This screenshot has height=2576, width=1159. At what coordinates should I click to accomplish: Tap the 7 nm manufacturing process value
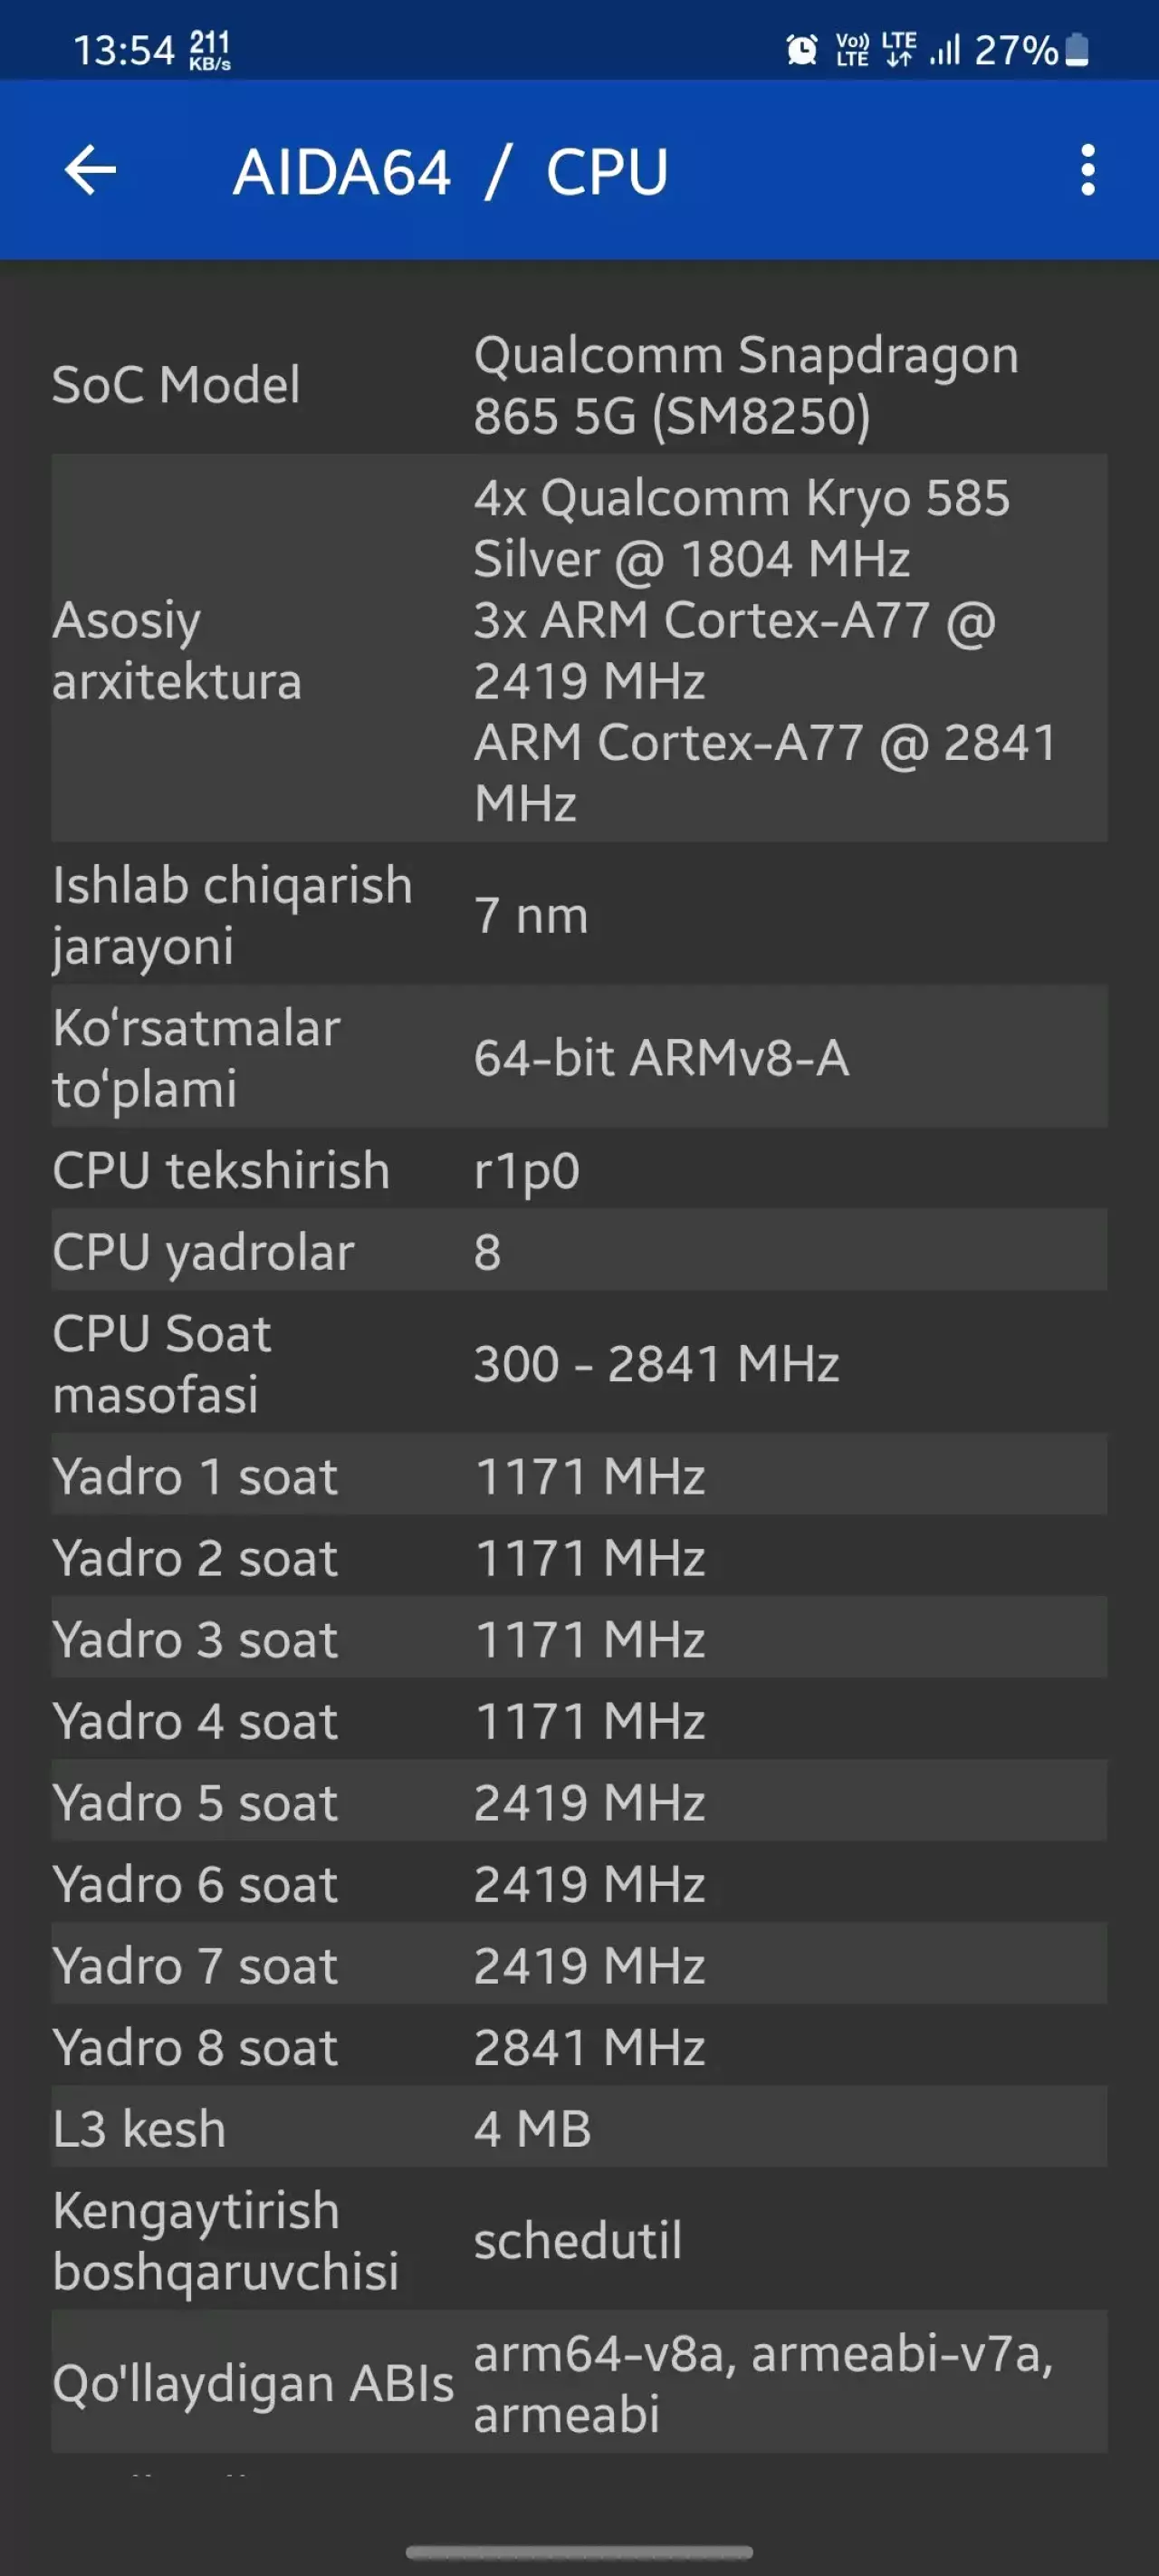(x=531, y=915)
